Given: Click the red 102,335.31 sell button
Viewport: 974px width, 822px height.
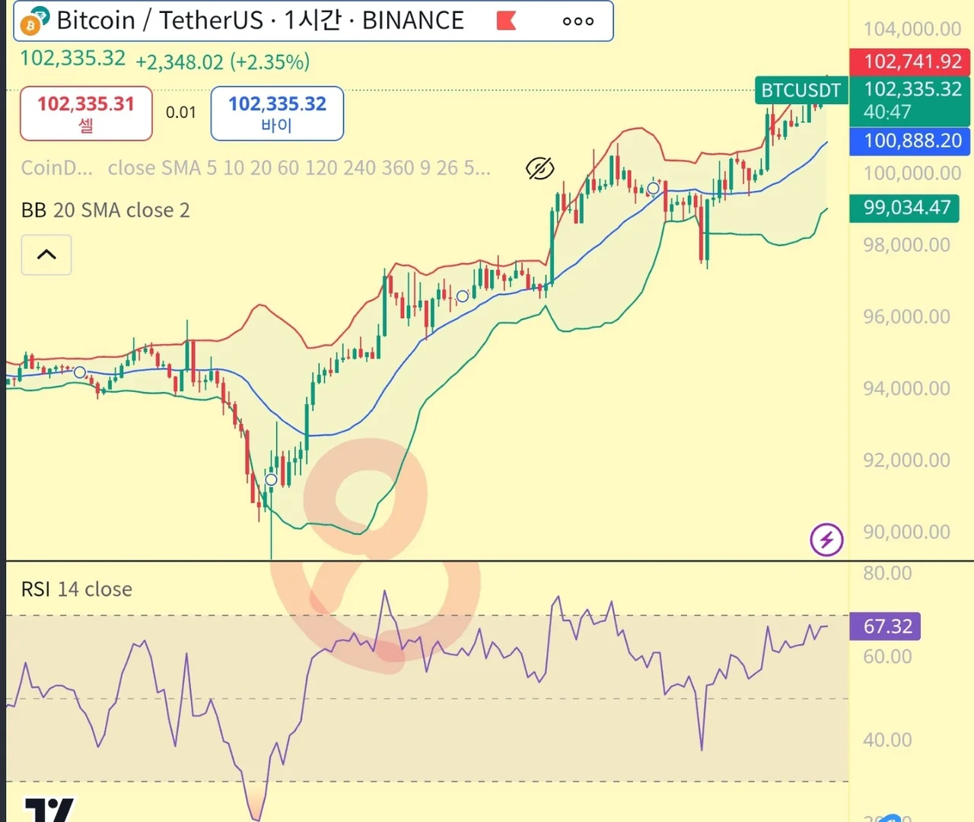Looking at the screenshot, I should pos(86,113).
